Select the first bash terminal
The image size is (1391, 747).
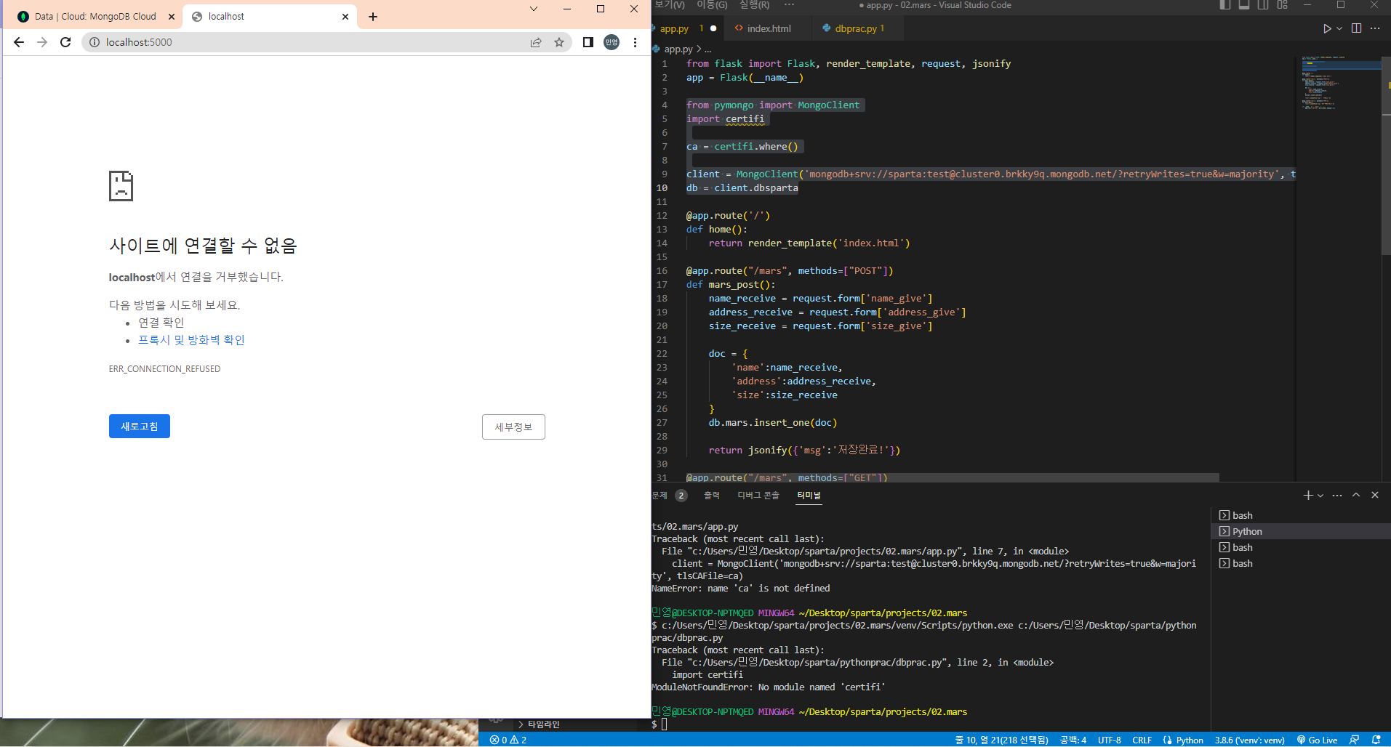(1302, 516)
